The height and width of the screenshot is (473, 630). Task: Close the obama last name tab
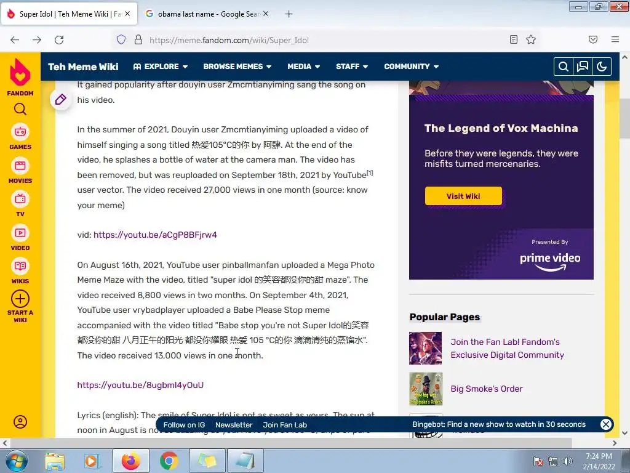click(x=266, y=14)
